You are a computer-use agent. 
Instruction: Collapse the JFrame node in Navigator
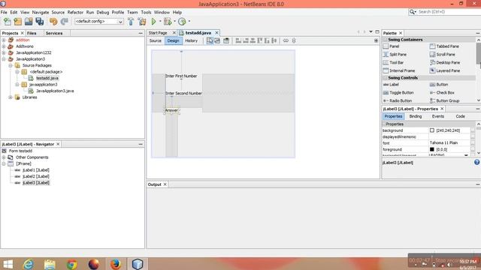(4, 163)
